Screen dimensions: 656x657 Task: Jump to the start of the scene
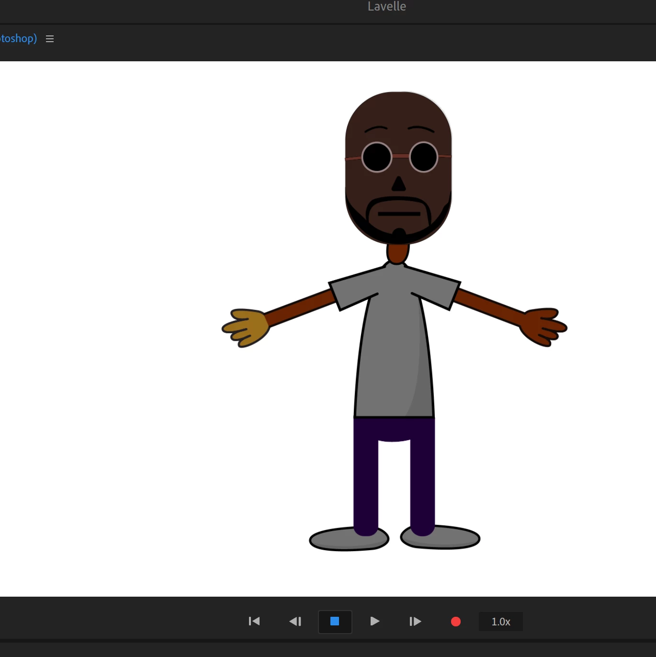pos(254,621)
